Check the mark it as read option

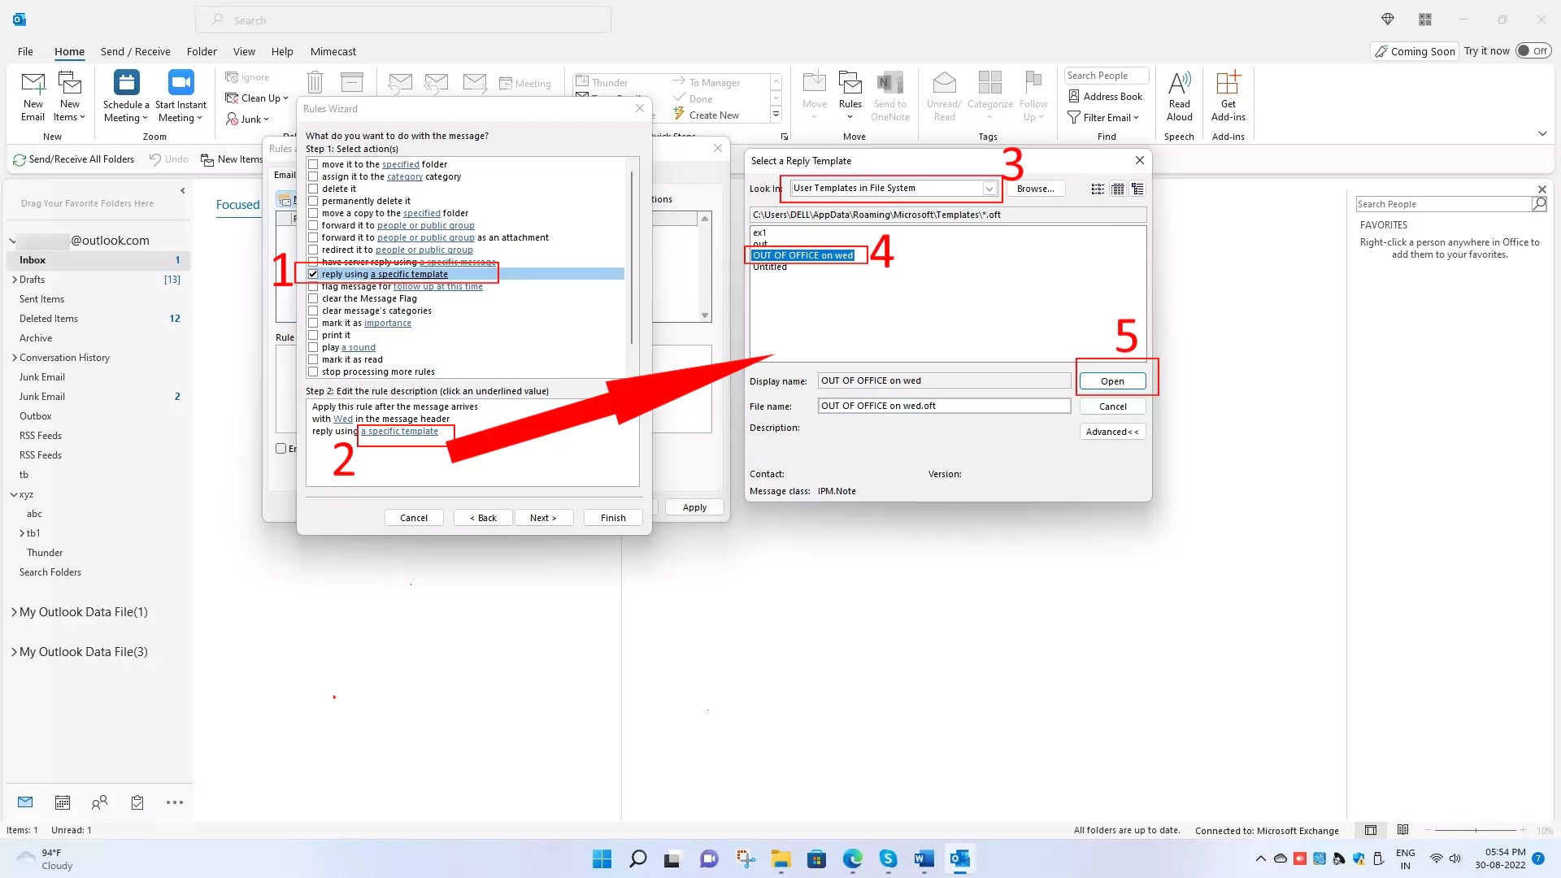click(313, 359)
